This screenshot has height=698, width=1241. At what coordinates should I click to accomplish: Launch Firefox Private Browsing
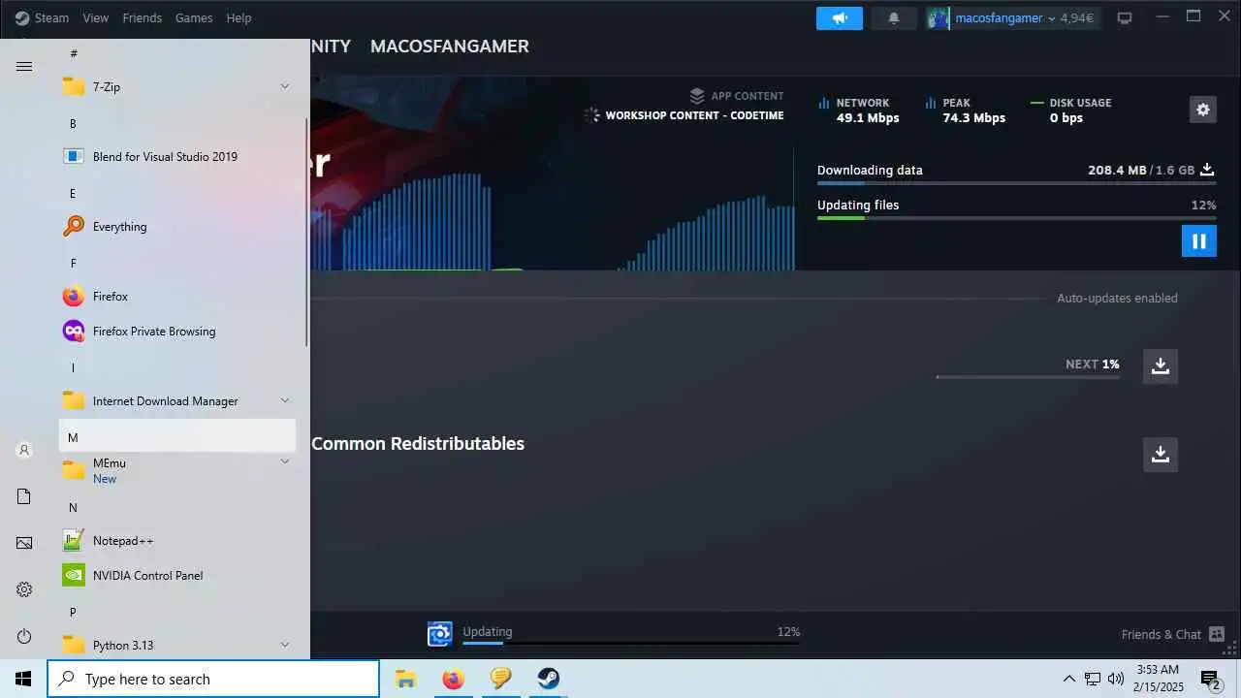pyautogui.click(x=177, y=331)
